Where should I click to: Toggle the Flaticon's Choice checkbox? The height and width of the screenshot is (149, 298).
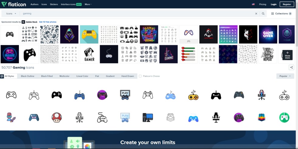coord(140,76)
